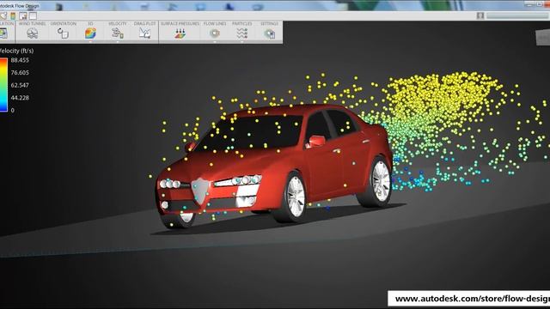Click the 0 legend value
The image size is (550, 309).
pyautogui.click(x=13, y=111)
